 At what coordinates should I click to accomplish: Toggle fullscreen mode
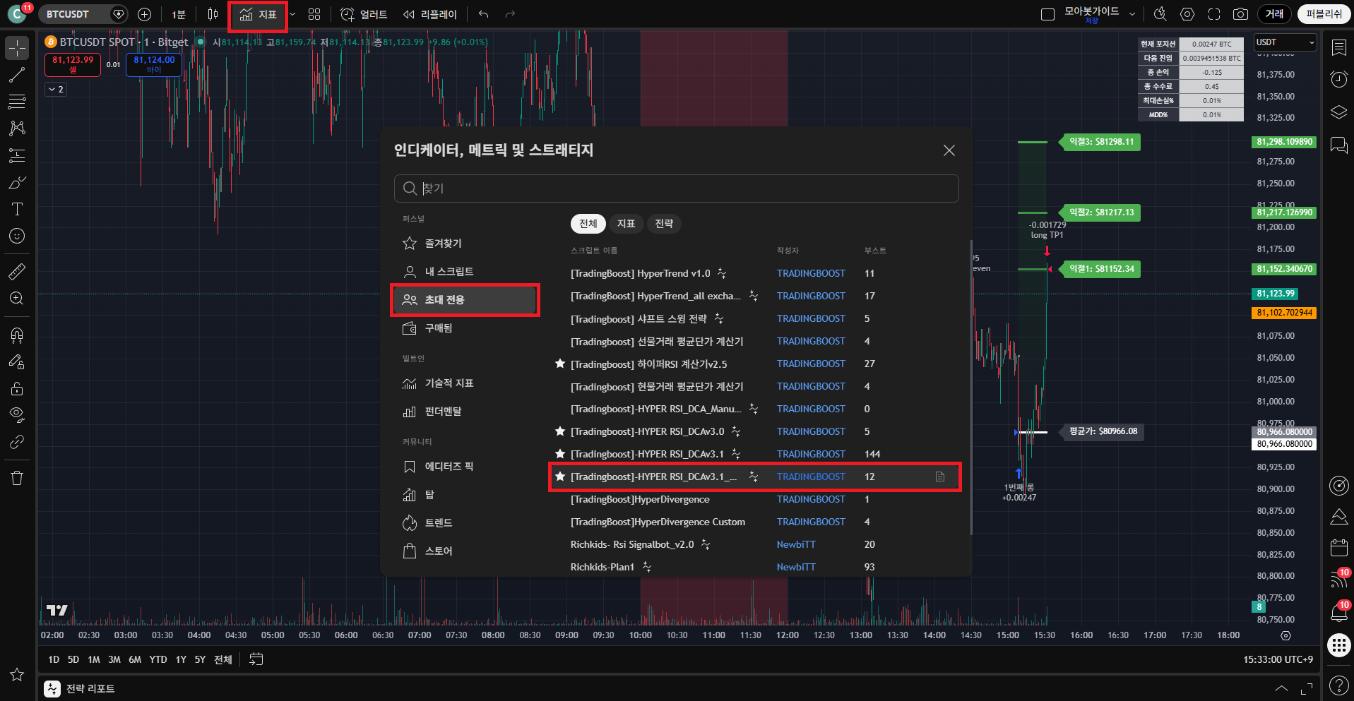[x=1214, y=14]
